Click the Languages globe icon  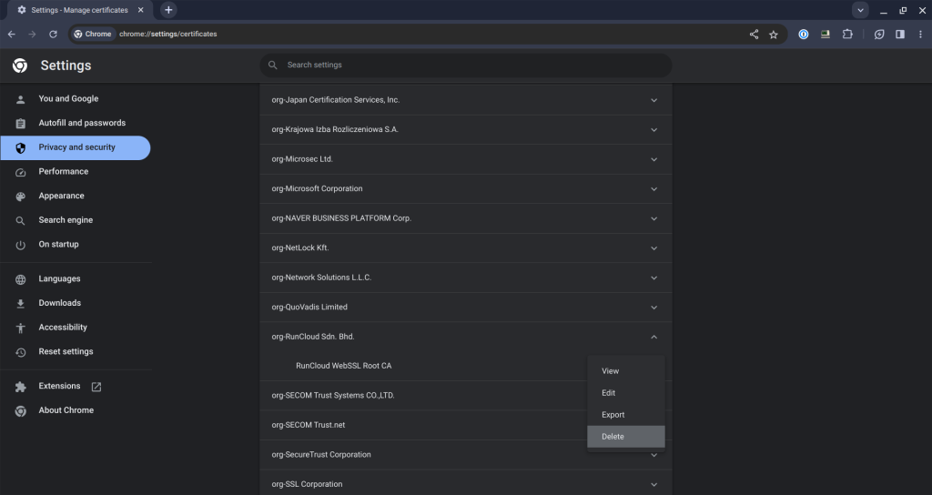click(x=20, y=279)
